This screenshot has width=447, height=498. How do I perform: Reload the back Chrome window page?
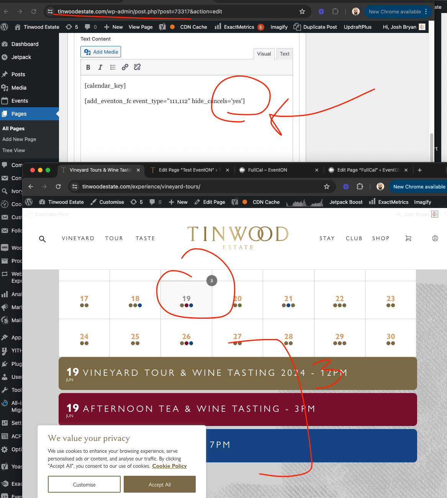34,11
